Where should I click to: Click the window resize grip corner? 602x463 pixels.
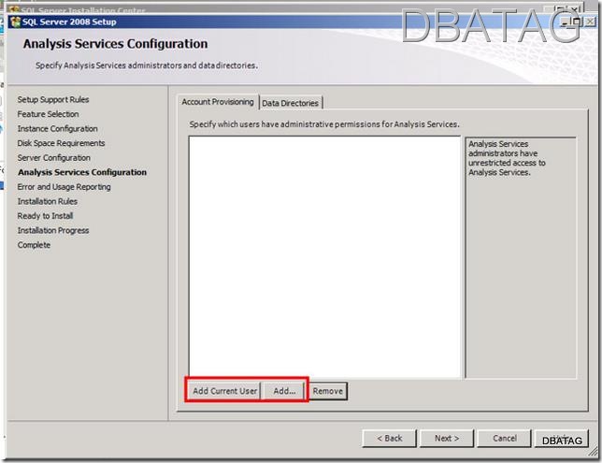coord(594,454)
